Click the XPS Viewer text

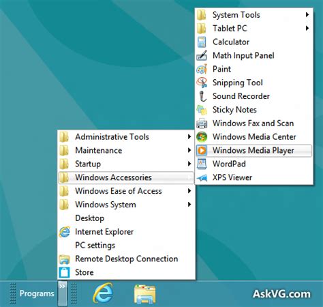(232, 177)
